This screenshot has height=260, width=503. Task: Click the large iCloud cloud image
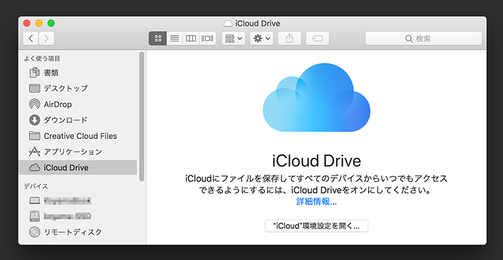[x=316, y=98]
